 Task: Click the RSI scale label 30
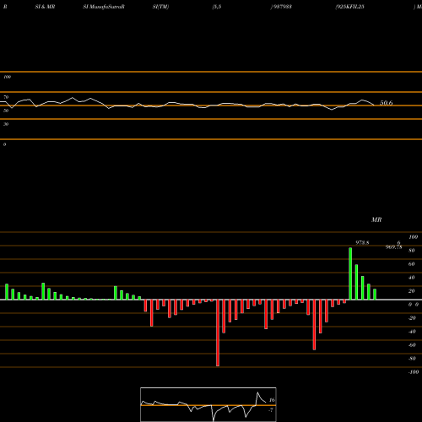click(6, 124)
